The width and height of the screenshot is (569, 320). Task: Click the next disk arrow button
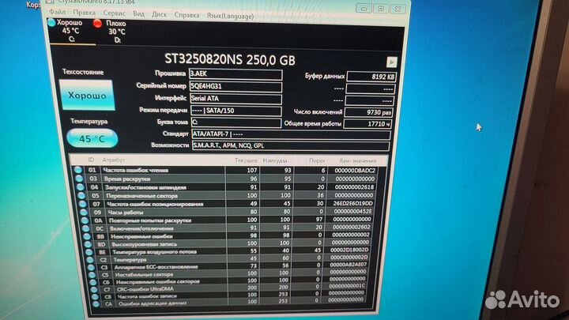[x=391, y=61]
